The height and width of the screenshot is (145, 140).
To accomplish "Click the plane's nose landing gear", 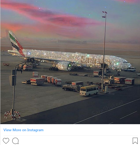I will click(x=118, y=74).
